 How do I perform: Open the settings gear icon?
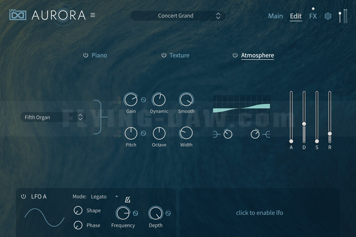point(328,16)
